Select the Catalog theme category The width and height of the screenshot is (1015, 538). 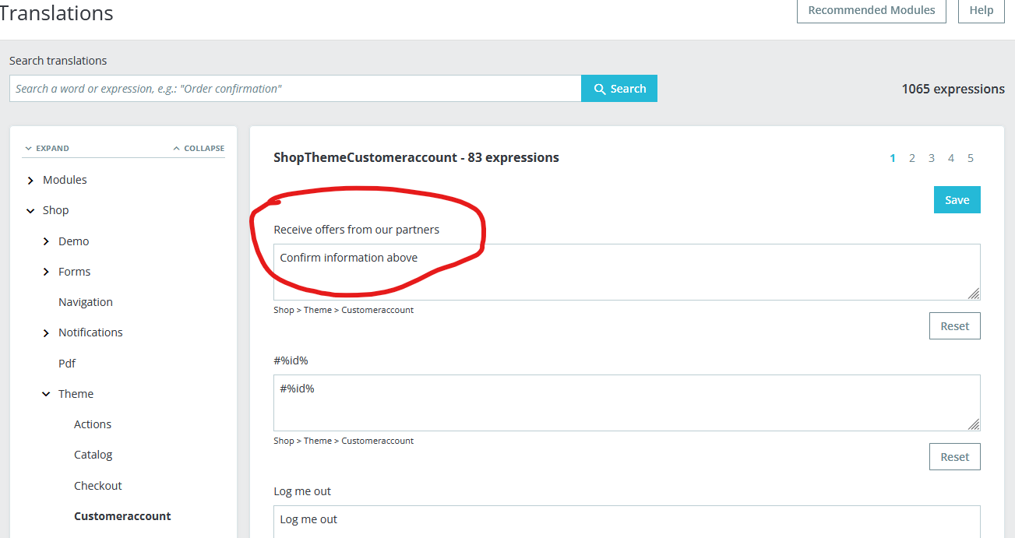(93, 455)
